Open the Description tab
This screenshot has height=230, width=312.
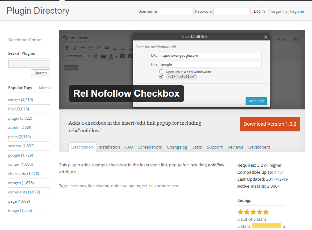tap(82, 147)
